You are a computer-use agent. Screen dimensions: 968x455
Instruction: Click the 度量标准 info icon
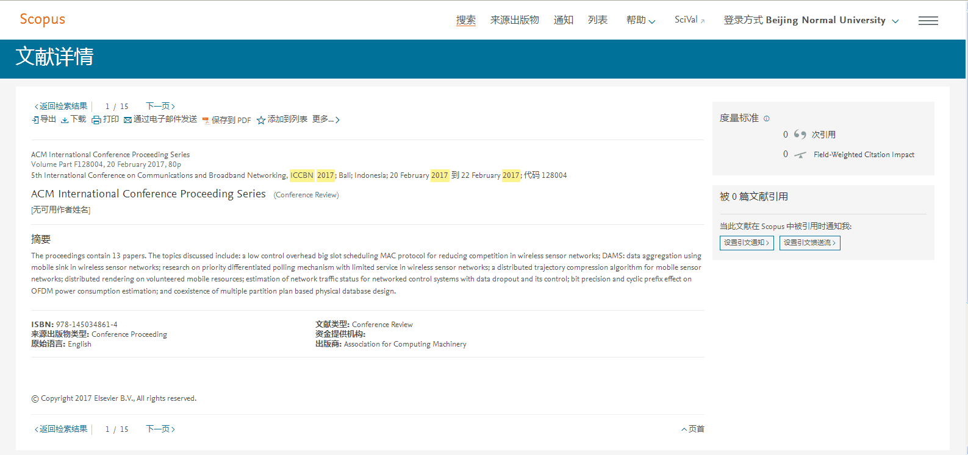click(x=767, y=118)
